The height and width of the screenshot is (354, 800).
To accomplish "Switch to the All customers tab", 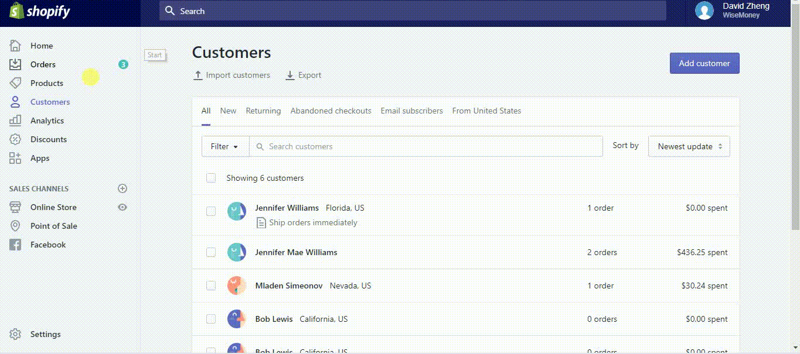I will click(206, 111).
